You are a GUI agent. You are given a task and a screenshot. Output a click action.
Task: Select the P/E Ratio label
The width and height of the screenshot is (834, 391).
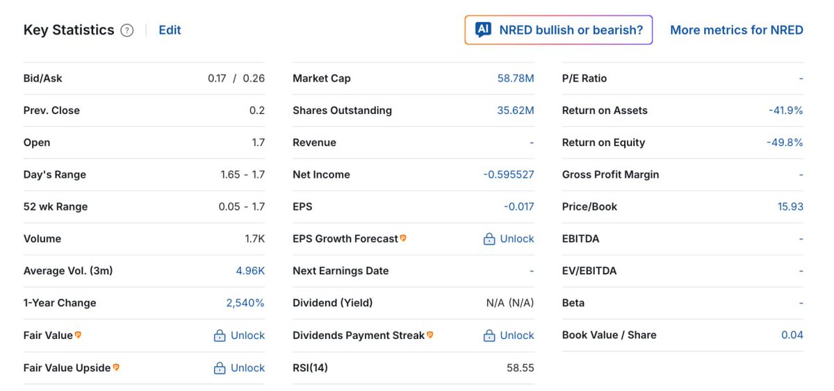[x=584, y=78]
